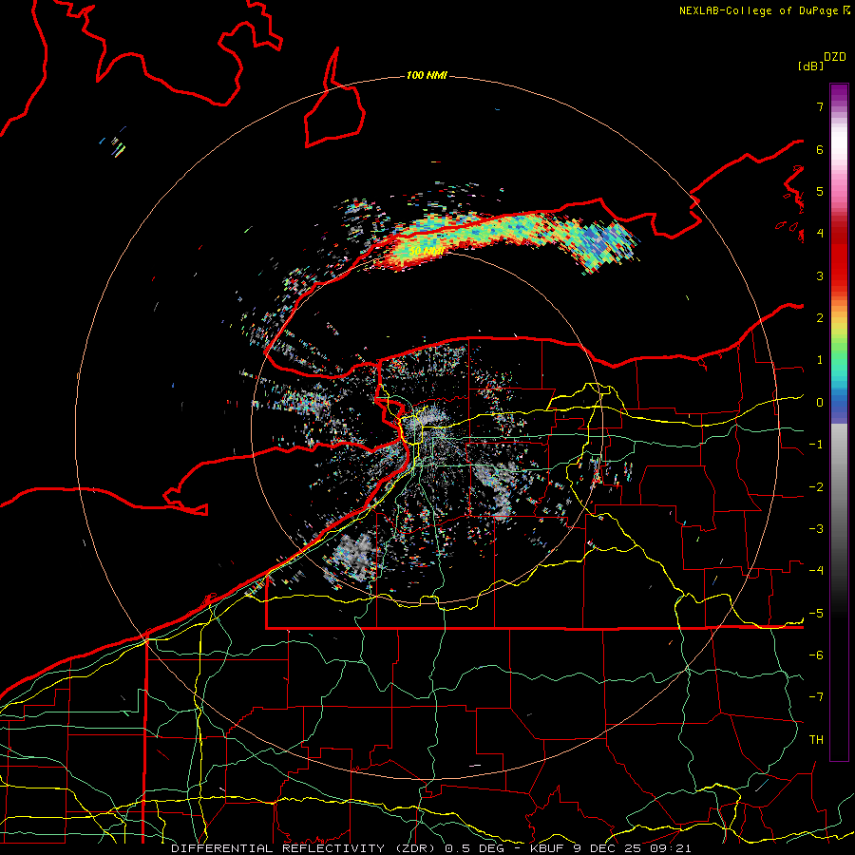Click the DIFFERENTIAL REFLECTIVITY (ZDR) caption text
Image resolution: width=855 pixels, height=855 pixels.
305,848
